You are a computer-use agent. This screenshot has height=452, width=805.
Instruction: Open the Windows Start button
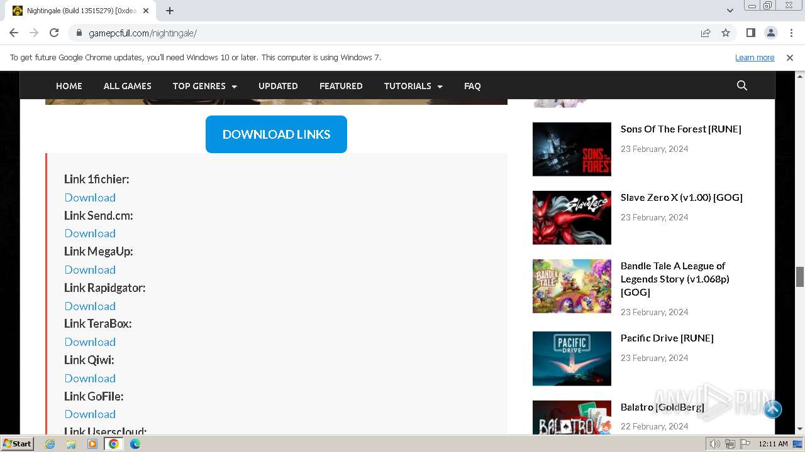pos(18,444)
